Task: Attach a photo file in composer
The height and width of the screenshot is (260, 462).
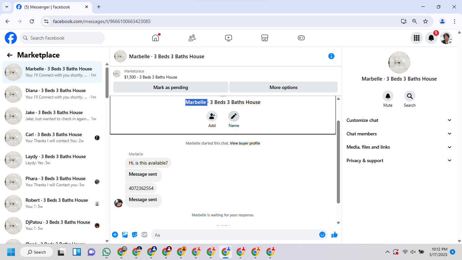Action: click(x=125, y=235)
